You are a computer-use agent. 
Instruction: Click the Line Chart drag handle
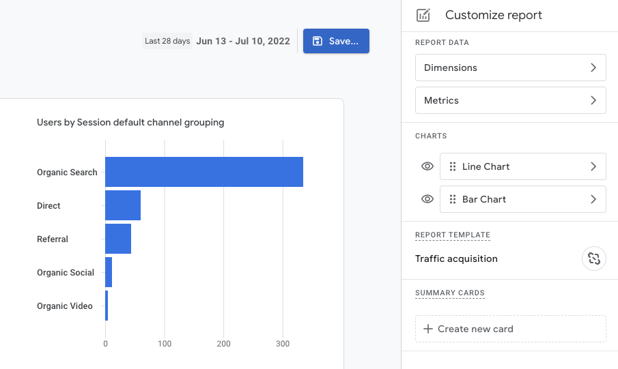[x=453, y=166]
